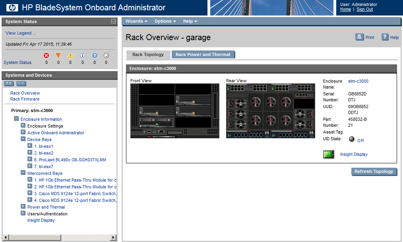This screenshot has height=242, width=403.
Task: Click the stm-c3000 enclosure name link
Action: [358, 81]
